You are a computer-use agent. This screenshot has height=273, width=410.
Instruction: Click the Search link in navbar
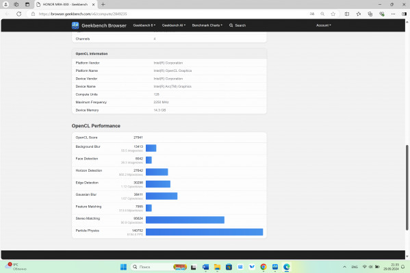[x=238, y=25]
